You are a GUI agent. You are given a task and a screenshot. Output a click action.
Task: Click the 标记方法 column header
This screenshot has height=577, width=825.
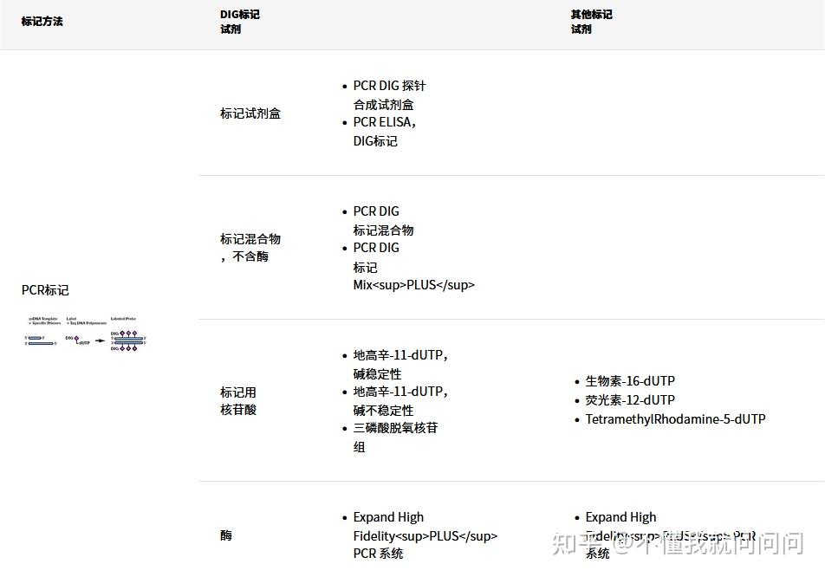(42, 21)
